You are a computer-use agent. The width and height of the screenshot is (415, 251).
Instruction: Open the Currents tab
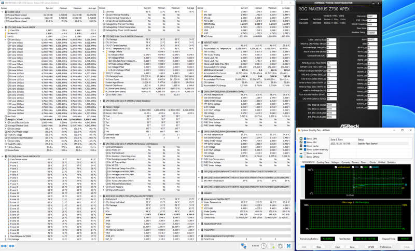(345, 162)
